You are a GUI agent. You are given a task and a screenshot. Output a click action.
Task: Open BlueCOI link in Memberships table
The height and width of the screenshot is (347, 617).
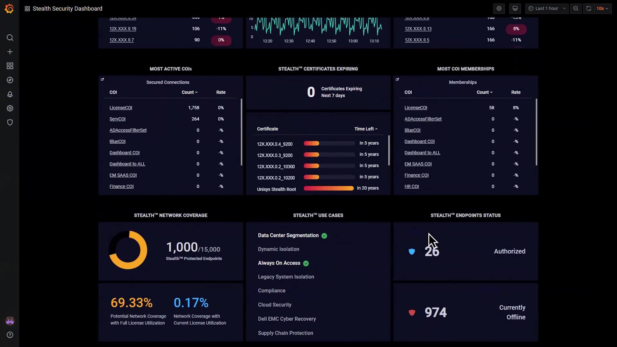click(412, 130)
